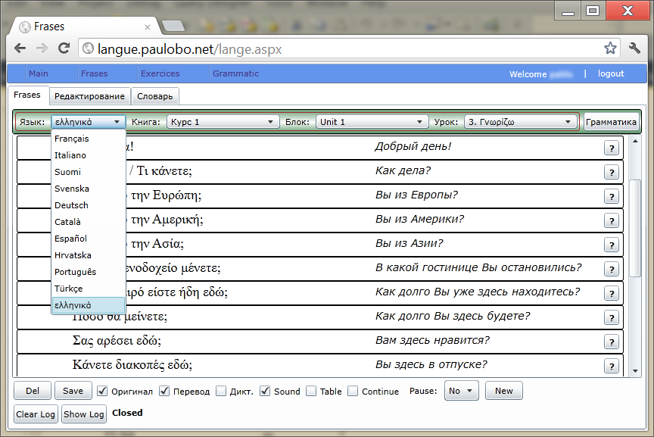Viewport: 654px width, 437px height.
Task: Open a new browser tab
Action: point(173,27)
